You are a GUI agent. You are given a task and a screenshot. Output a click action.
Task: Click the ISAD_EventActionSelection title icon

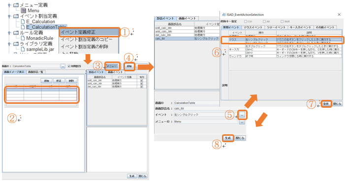pos(224,14)
